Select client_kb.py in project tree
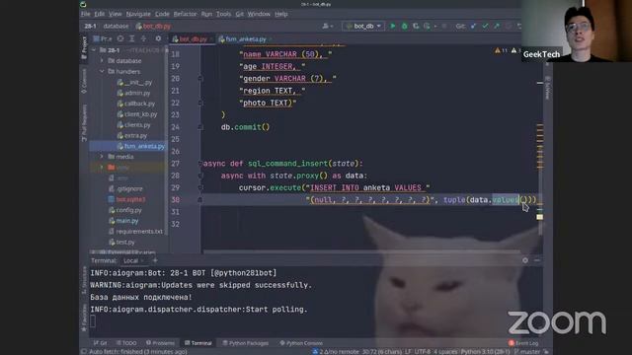This screenshot has height=355, width=632. pyautogui.click(x=137, y=114)
